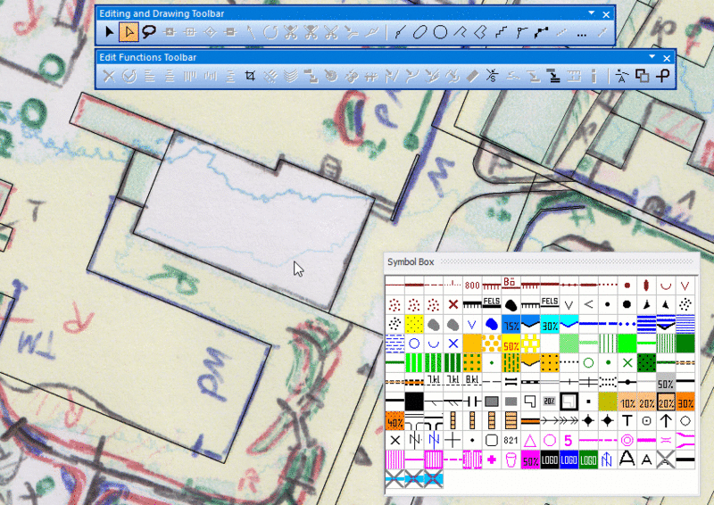
Task: Select the black LOGO symbol
Action: pyautogui.click(x=550, y=459)
